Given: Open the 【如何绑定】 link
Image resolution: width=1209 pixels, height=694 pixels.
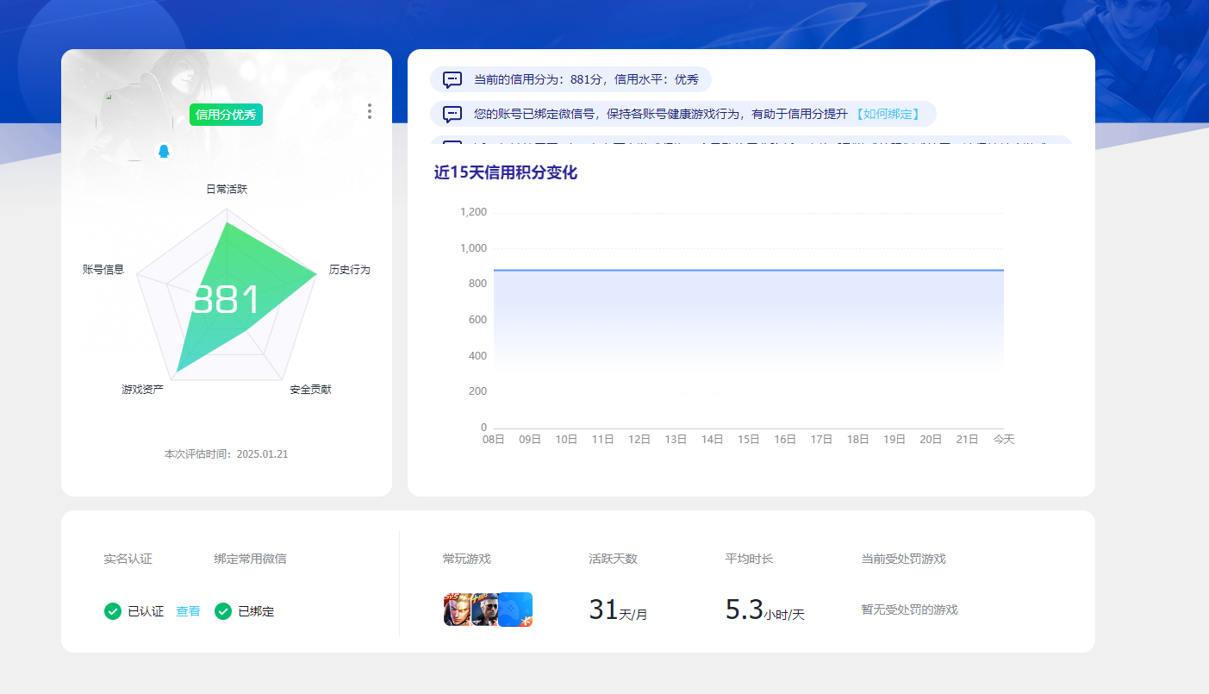Looking at the screenshot, I should coord(888,114).
